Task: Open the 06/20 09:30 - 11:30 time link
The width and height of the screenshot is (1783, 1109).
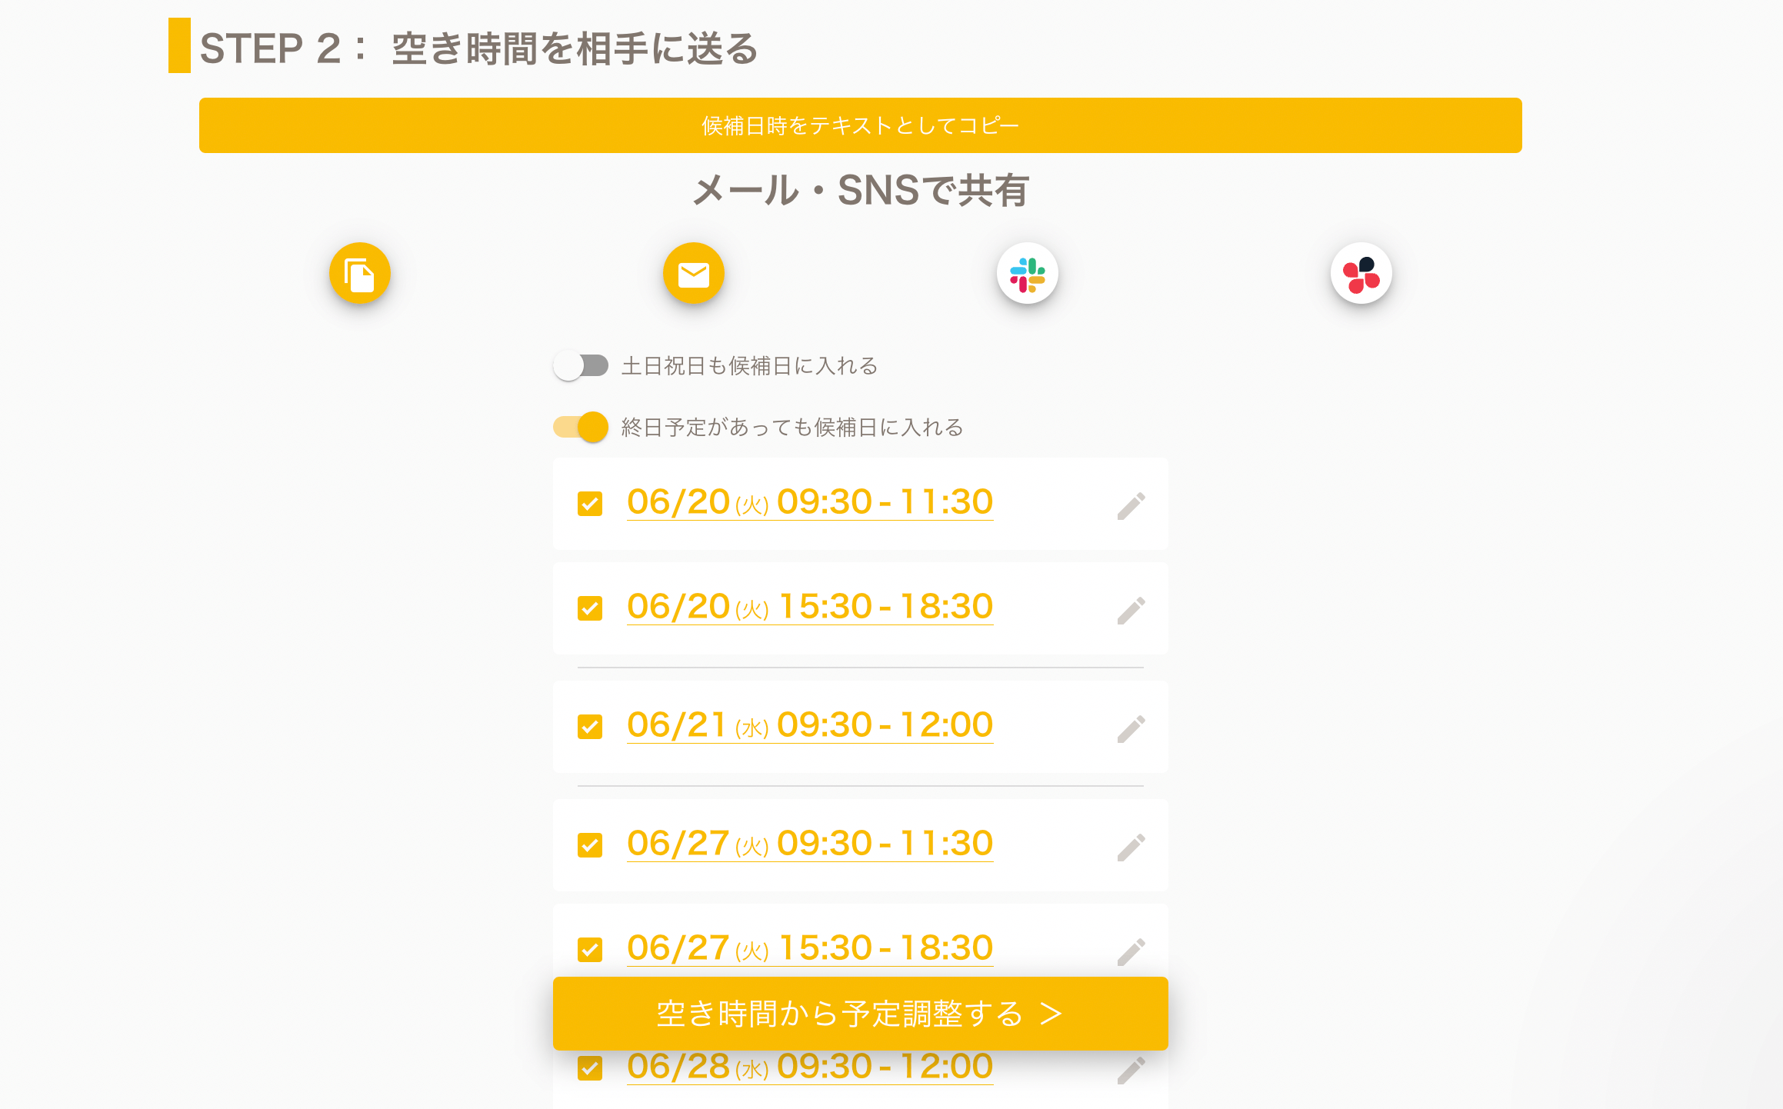Action: pos(809,502)
